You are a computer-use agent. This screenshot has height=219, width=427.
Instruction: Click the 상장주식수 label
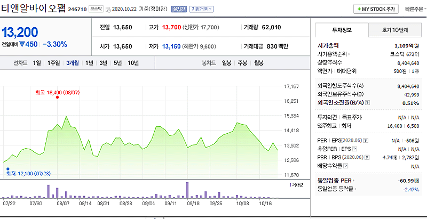[329, 62]
